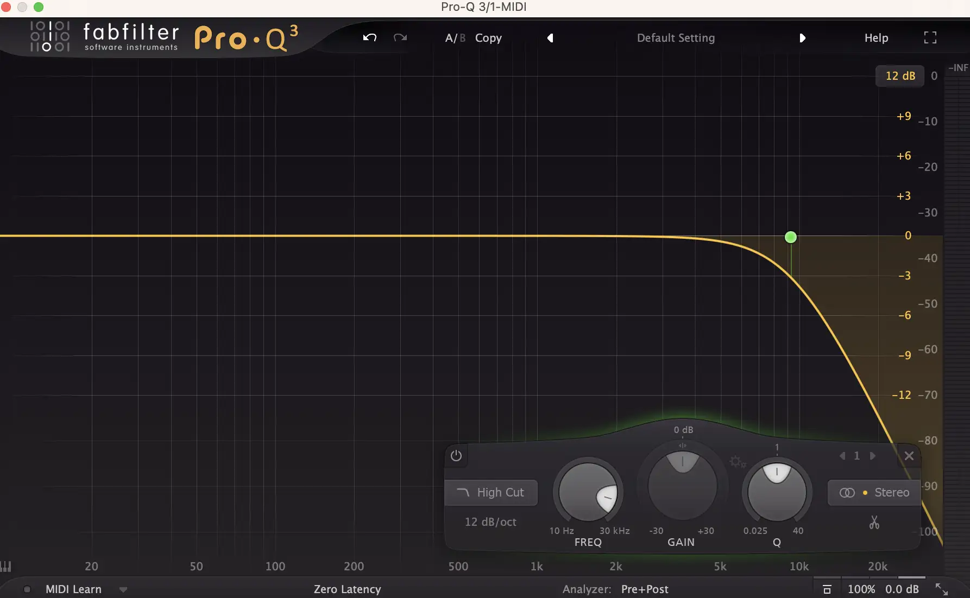Click the Copy button

[488, 38]
